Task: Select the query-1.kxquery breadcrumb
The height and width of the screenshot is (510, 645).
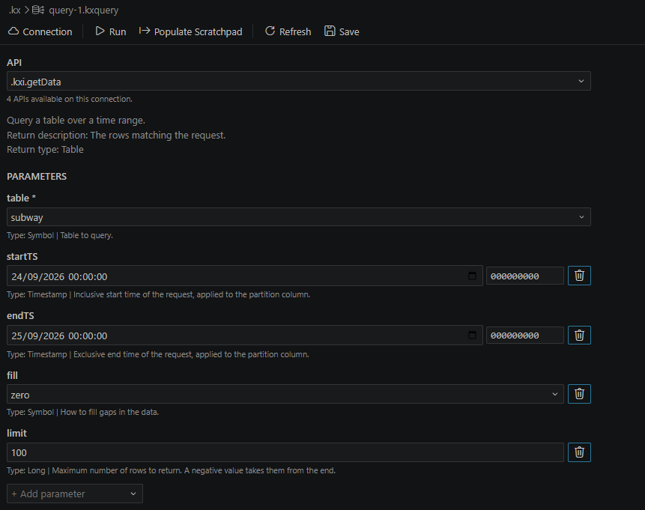Action: pos(83,10)
